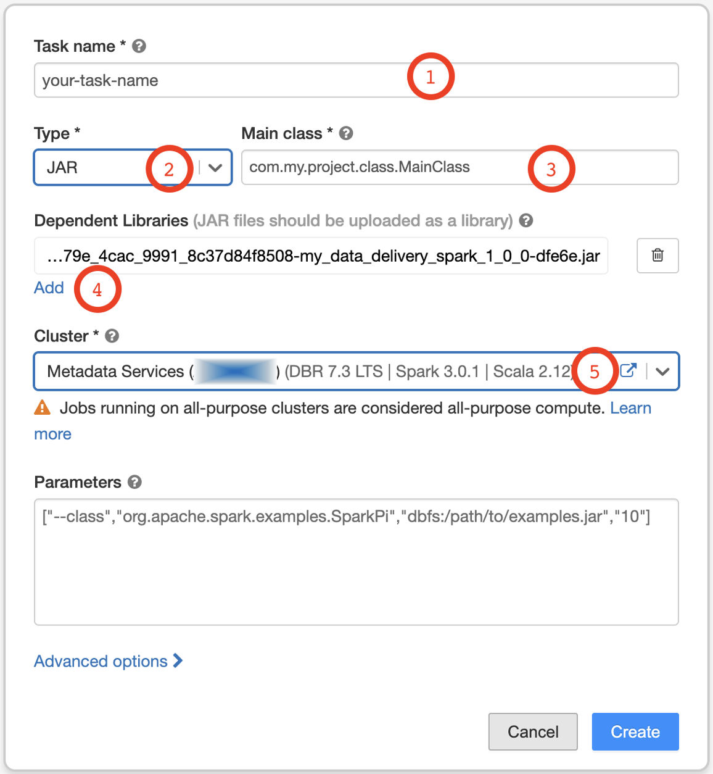Screen dimensions: 713x774
Task: Open the task Type dropdown
Action: coord(215,167)
